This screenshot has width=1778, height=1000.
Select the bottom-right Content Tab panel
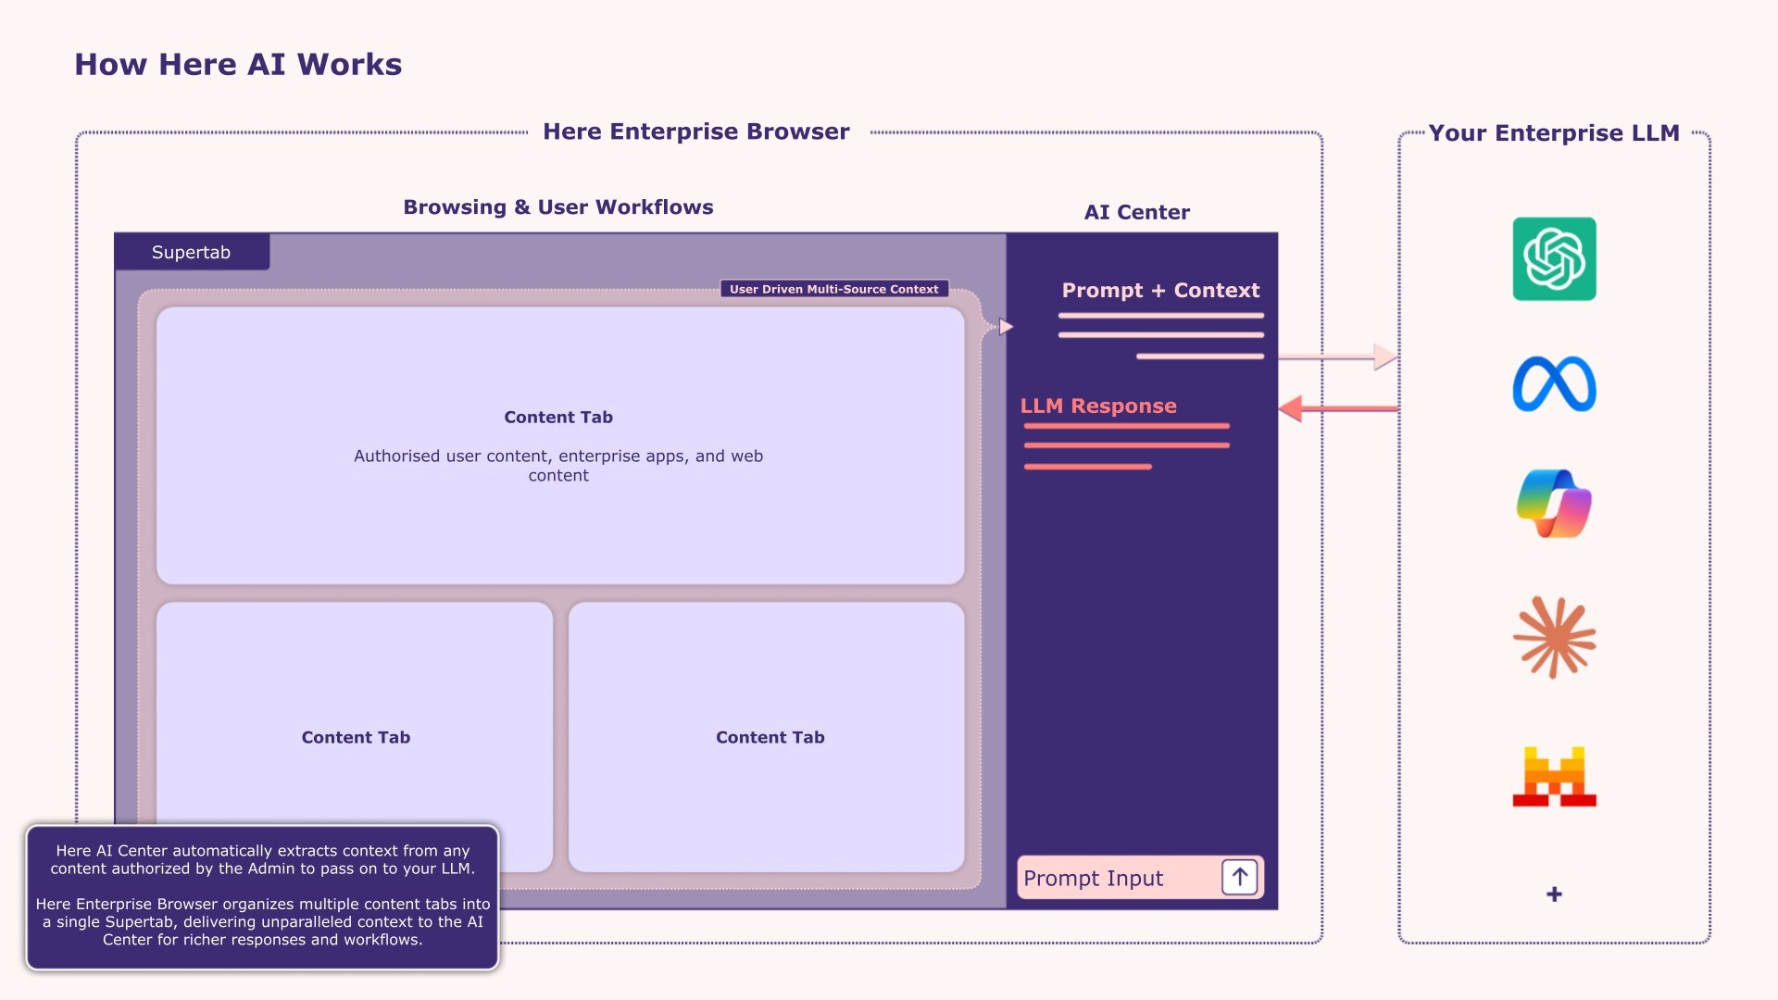(769, 737)
